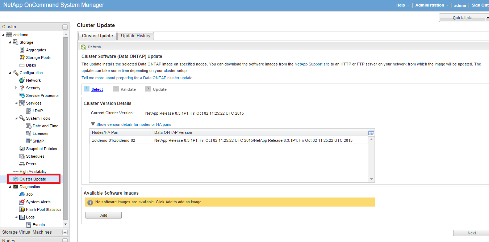Click the Configuration wrench icon
Image resolution: width=489 pixels, height=242 pixels.
[x=16, y=73]
